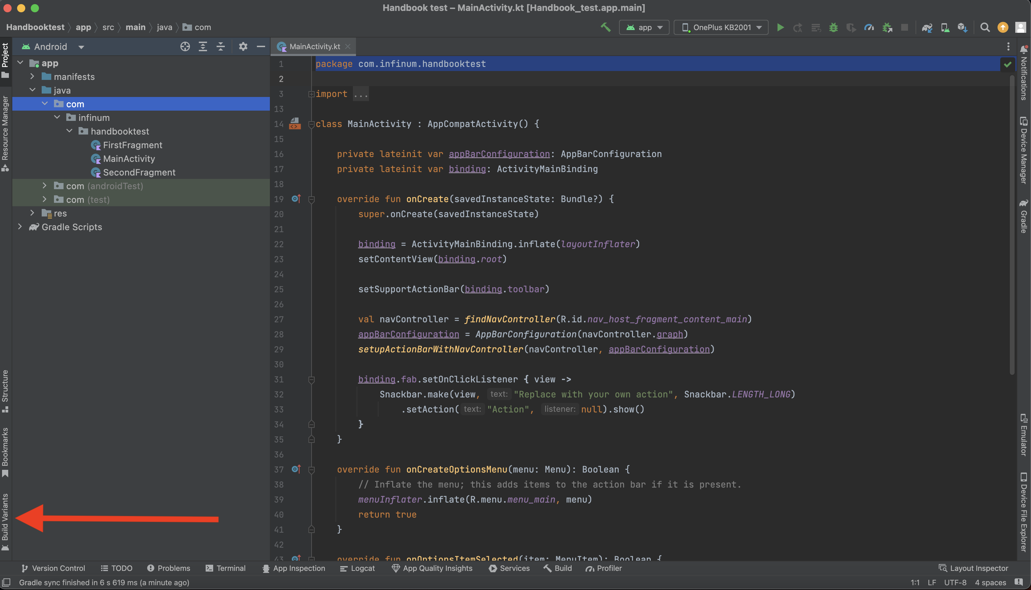This screenshot has width=1031, height=590.
Task: Close the MainActivity.kt tab
Action: (347, 46)
